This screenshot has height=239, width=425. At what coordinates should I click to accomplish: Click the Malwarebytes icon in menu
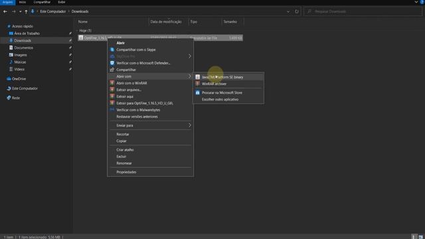point(112,110)
